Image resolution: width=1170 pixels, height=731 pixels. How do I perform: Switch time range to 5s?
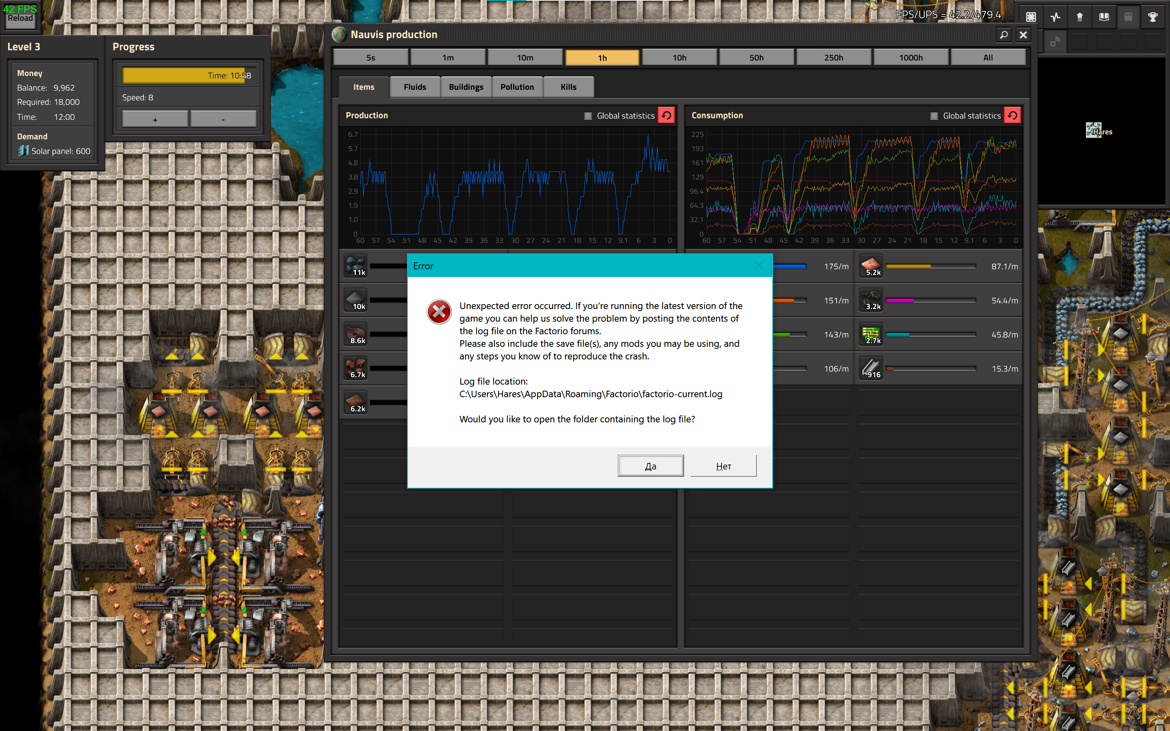tap(371, 58)
